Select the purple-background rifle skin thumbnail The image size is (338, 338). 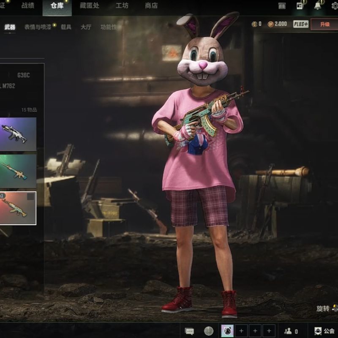pos(18,134)
